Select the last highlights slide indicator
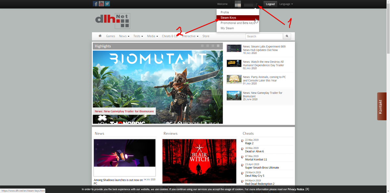 click(x=218, y=46)
